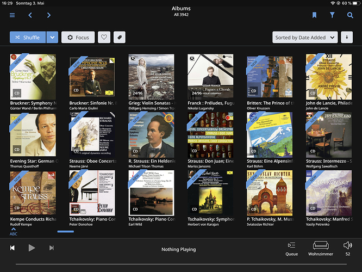Screen dimensions: 362x272
Task: Open Tschaikovsky Symphonie Karajan cover
Action: [x=210, y=193]
